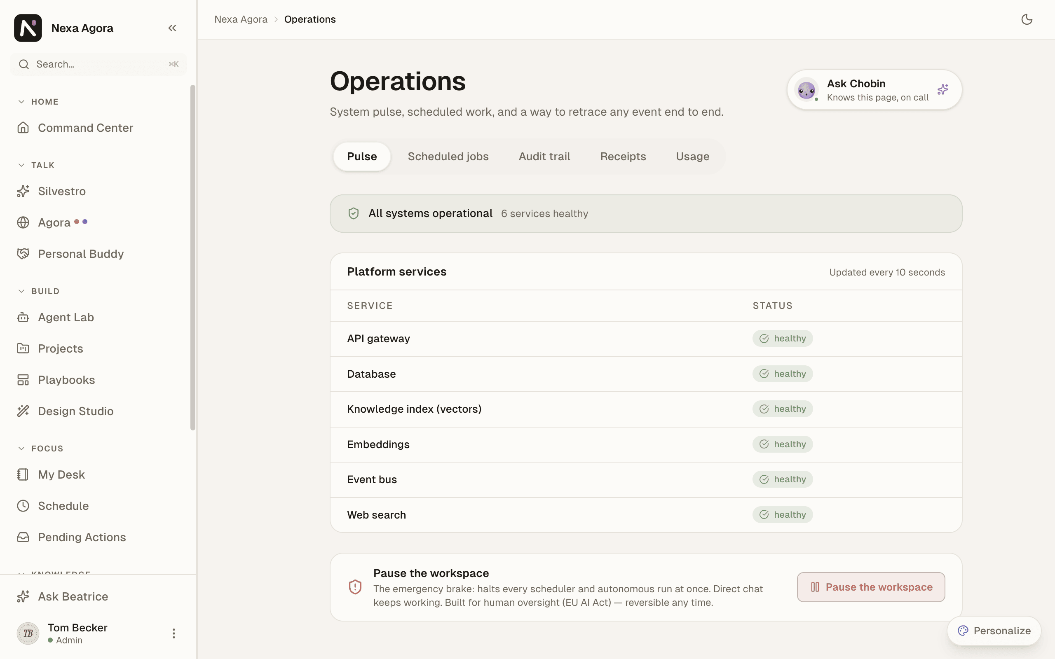Open Agent Lab robot icon
The height and width of the screenshot is (659, 1055).
pos(23,317)
